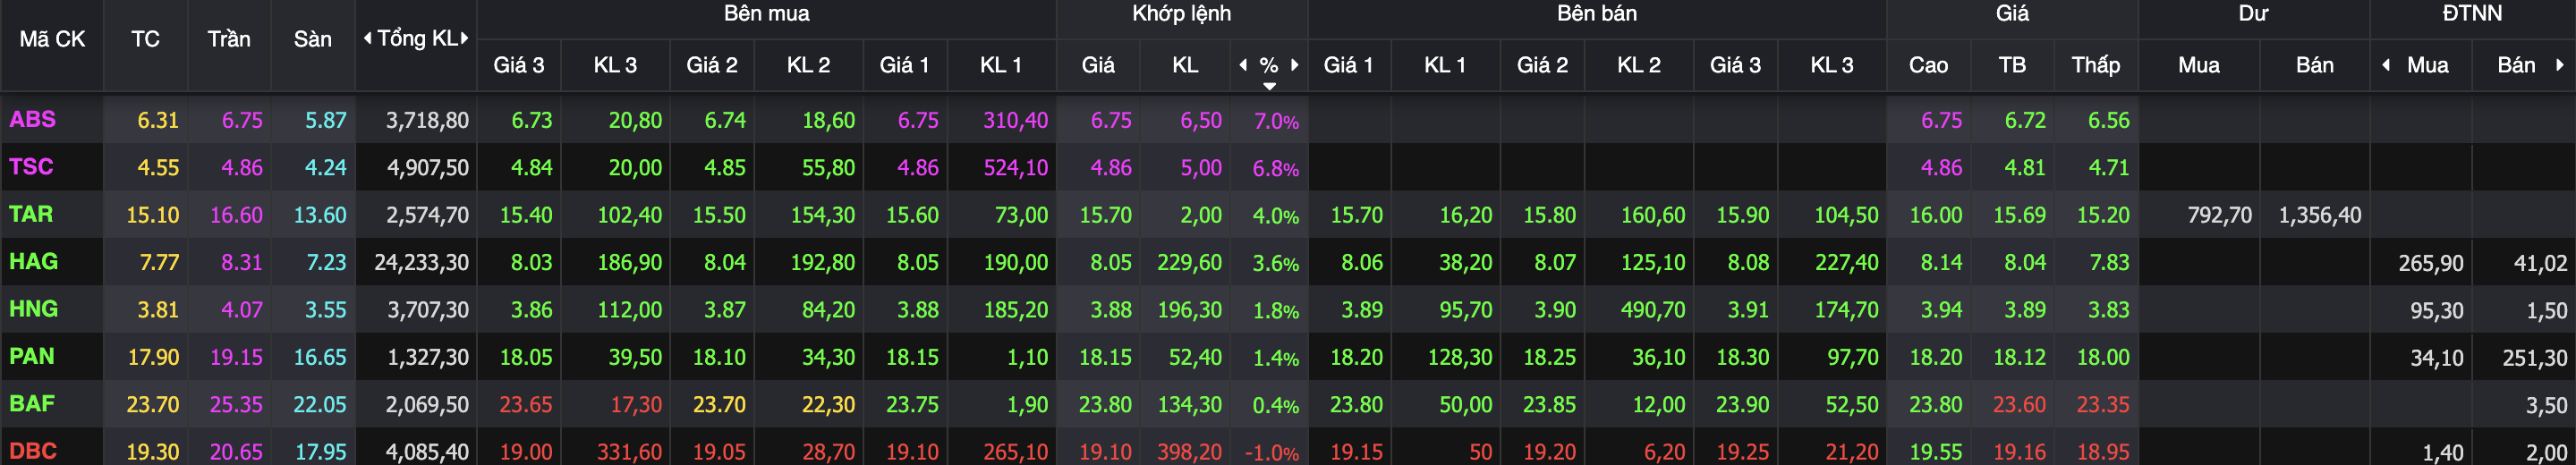
Task: Click KL 1 header under Bên mua
Action: click(1001, 65)
